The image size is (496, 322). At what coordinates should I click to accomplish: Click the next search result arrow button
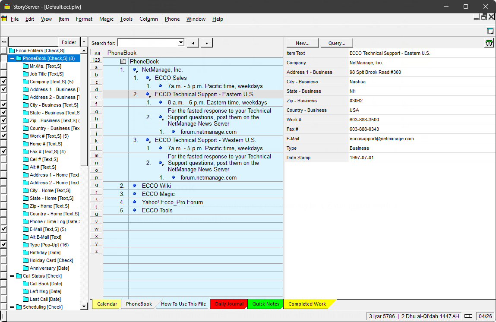click(x=207, y=43)
